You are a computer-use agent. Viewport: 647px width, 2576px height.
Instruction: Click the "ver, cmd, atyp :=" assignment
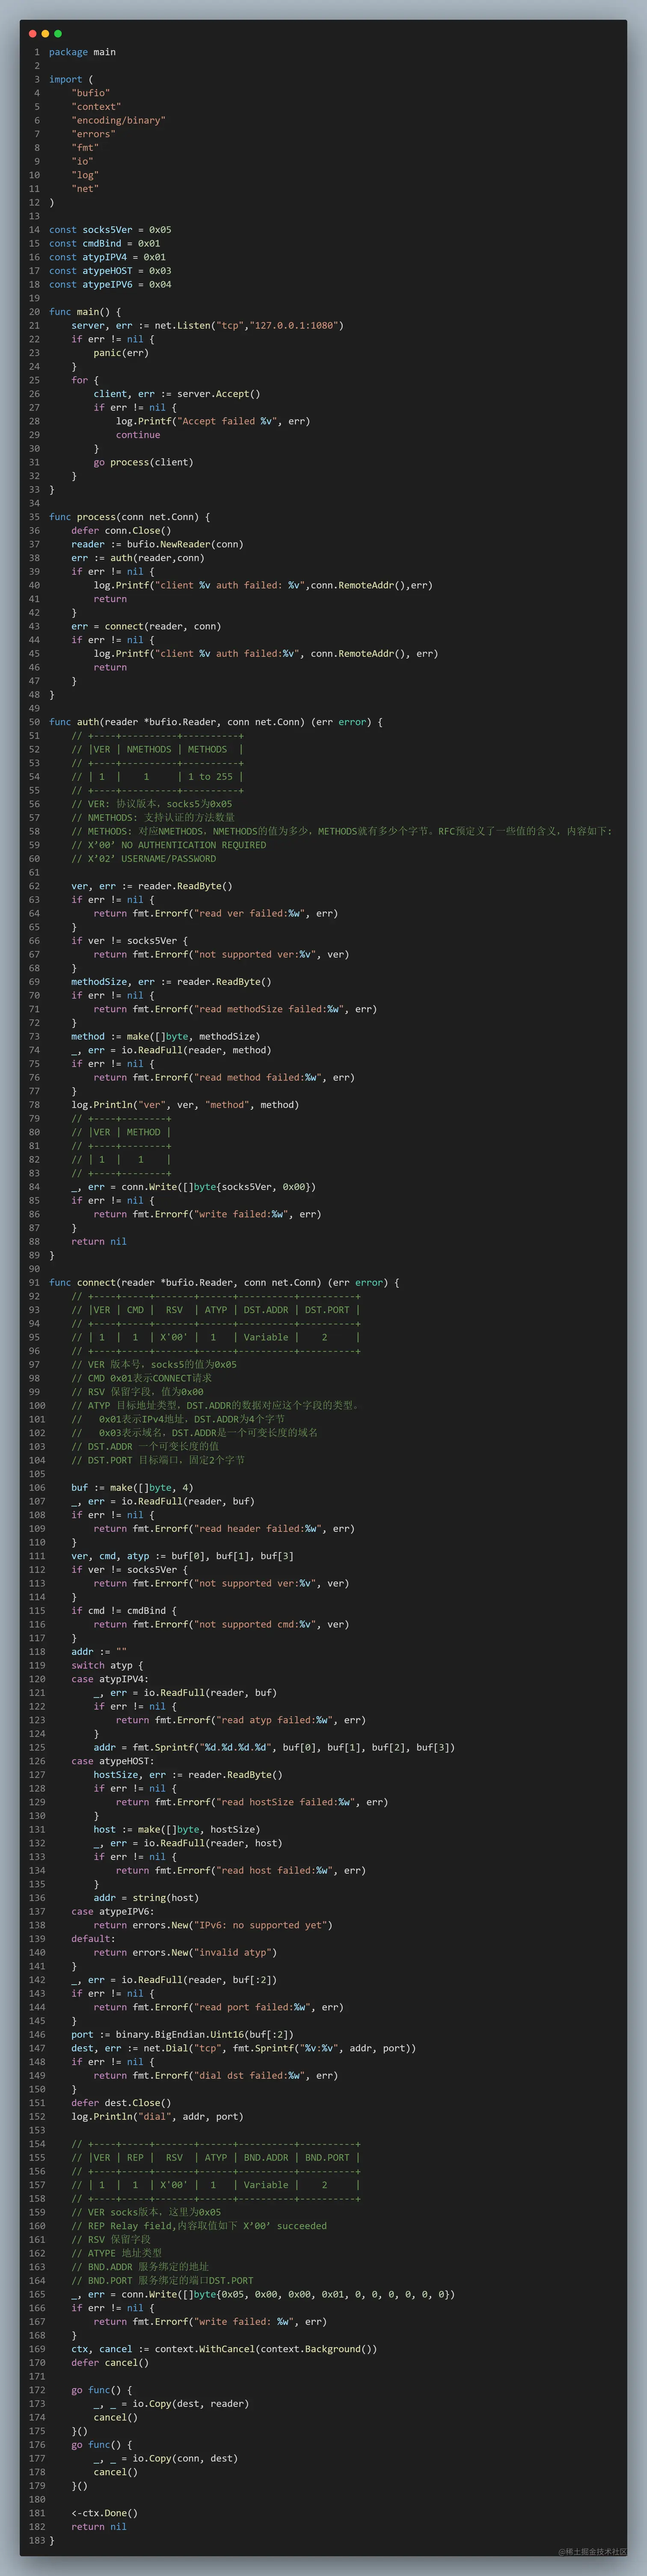coord(183,1555)
